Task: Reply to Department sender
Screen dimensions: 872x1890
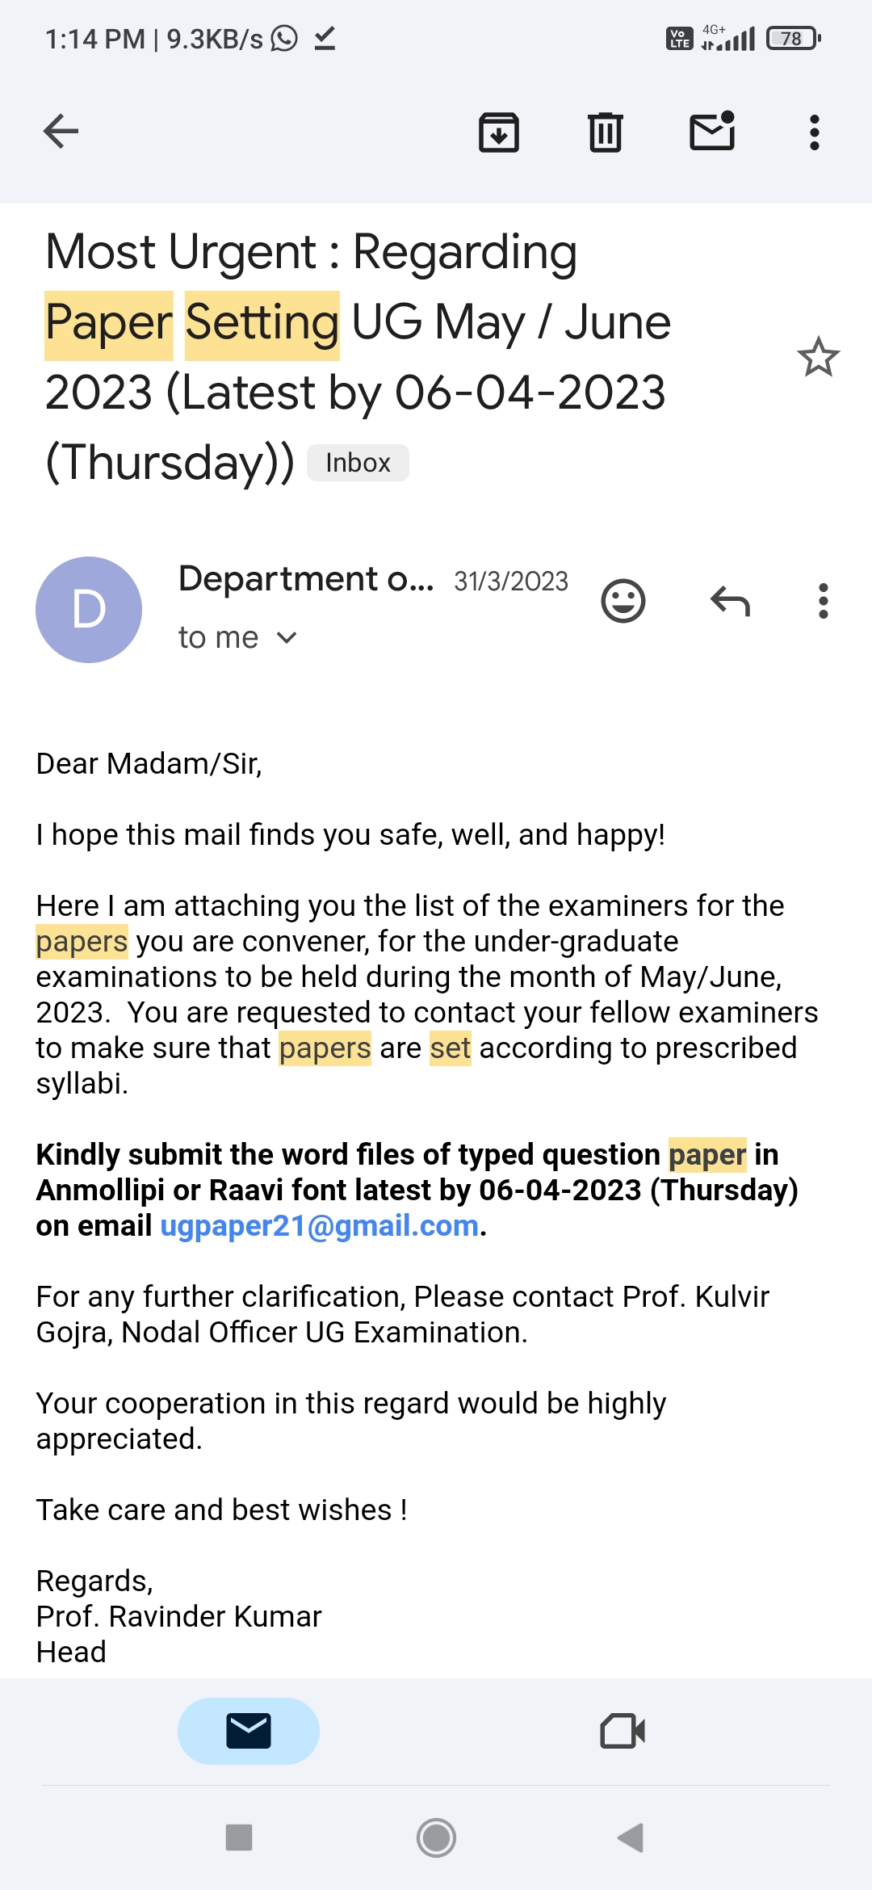Action: tap(731, 601)
